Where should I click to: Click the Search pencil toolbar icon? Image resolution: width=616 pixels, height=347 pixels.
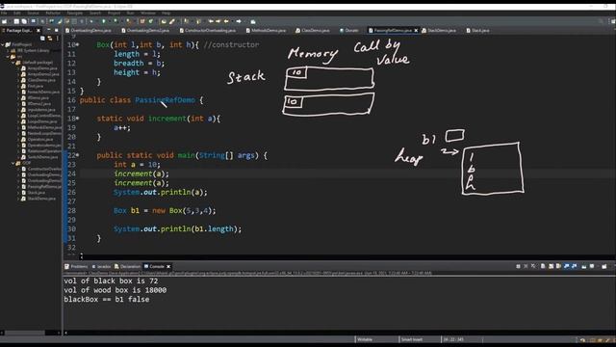tap(171, 21)
